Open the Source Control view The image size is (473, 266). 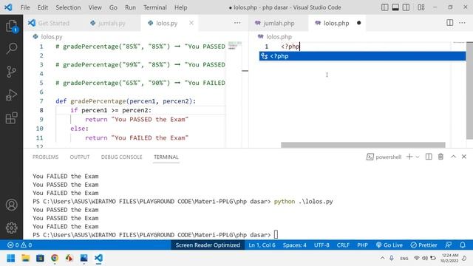(12, 72)
